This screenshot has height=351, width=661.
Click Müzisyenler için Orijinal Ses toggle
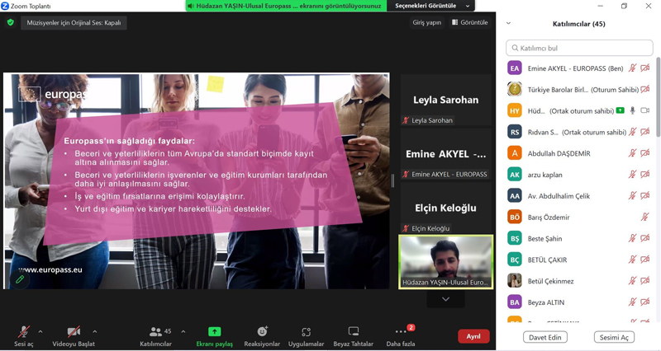74,23
